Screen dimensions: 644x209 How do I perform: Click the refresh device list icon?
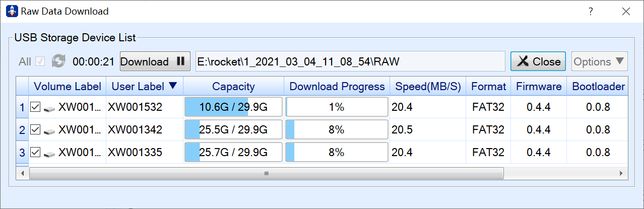(x=58, y=61)
